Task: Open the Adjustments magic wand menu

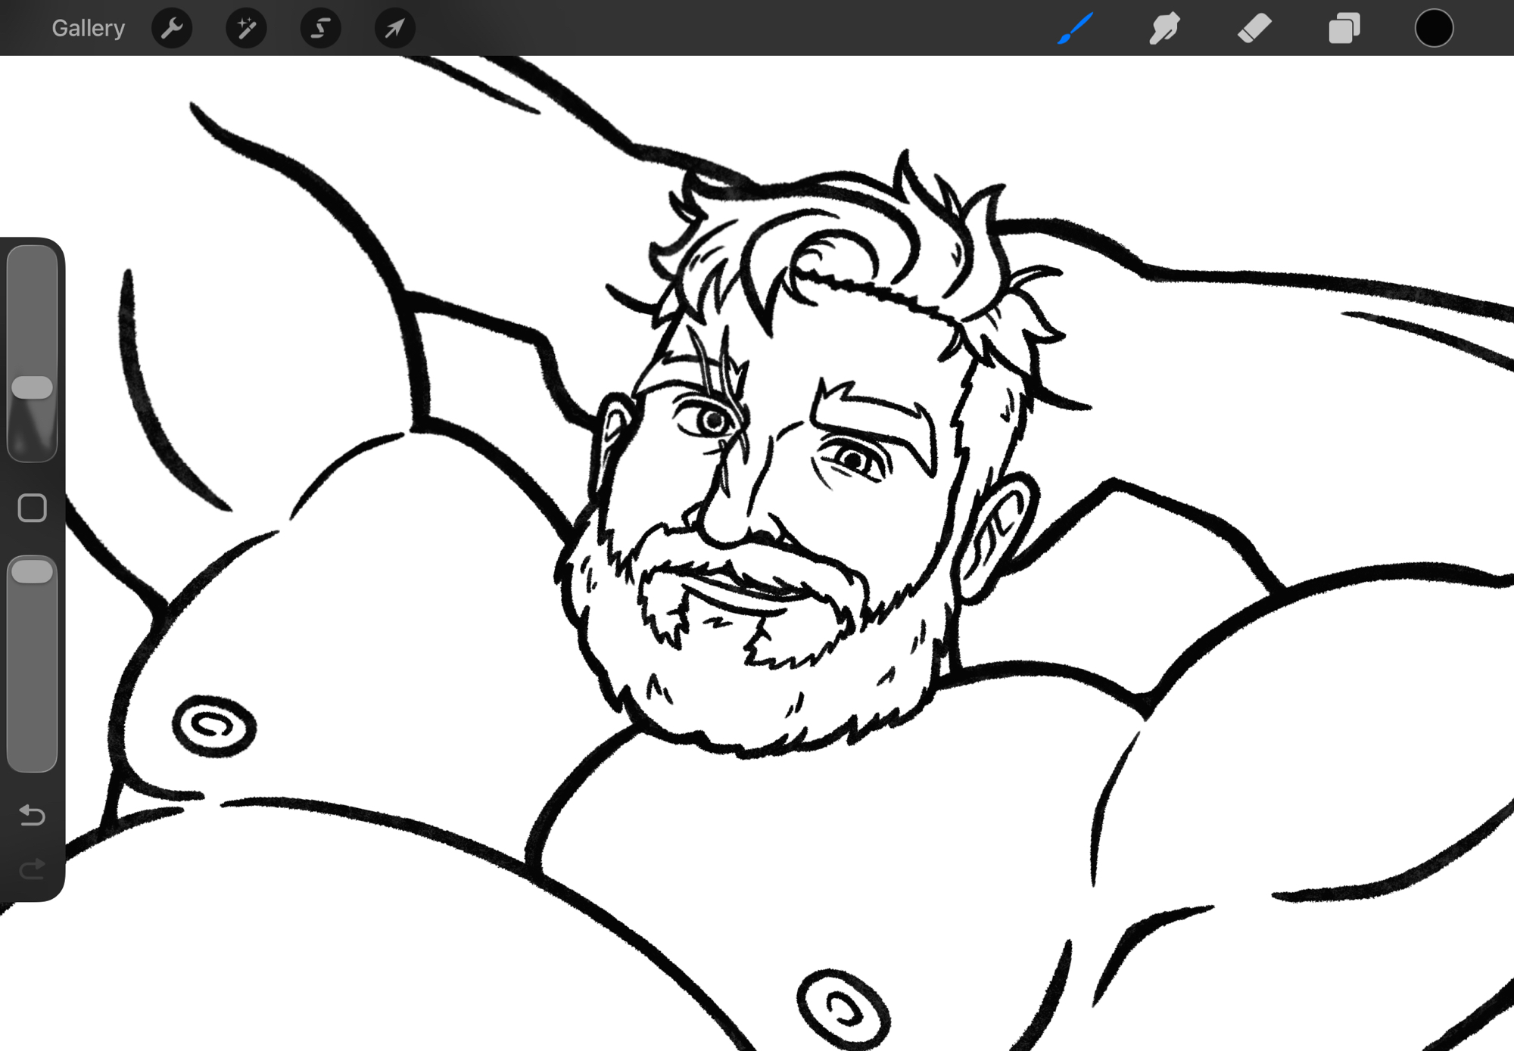Action: [246, 29]
